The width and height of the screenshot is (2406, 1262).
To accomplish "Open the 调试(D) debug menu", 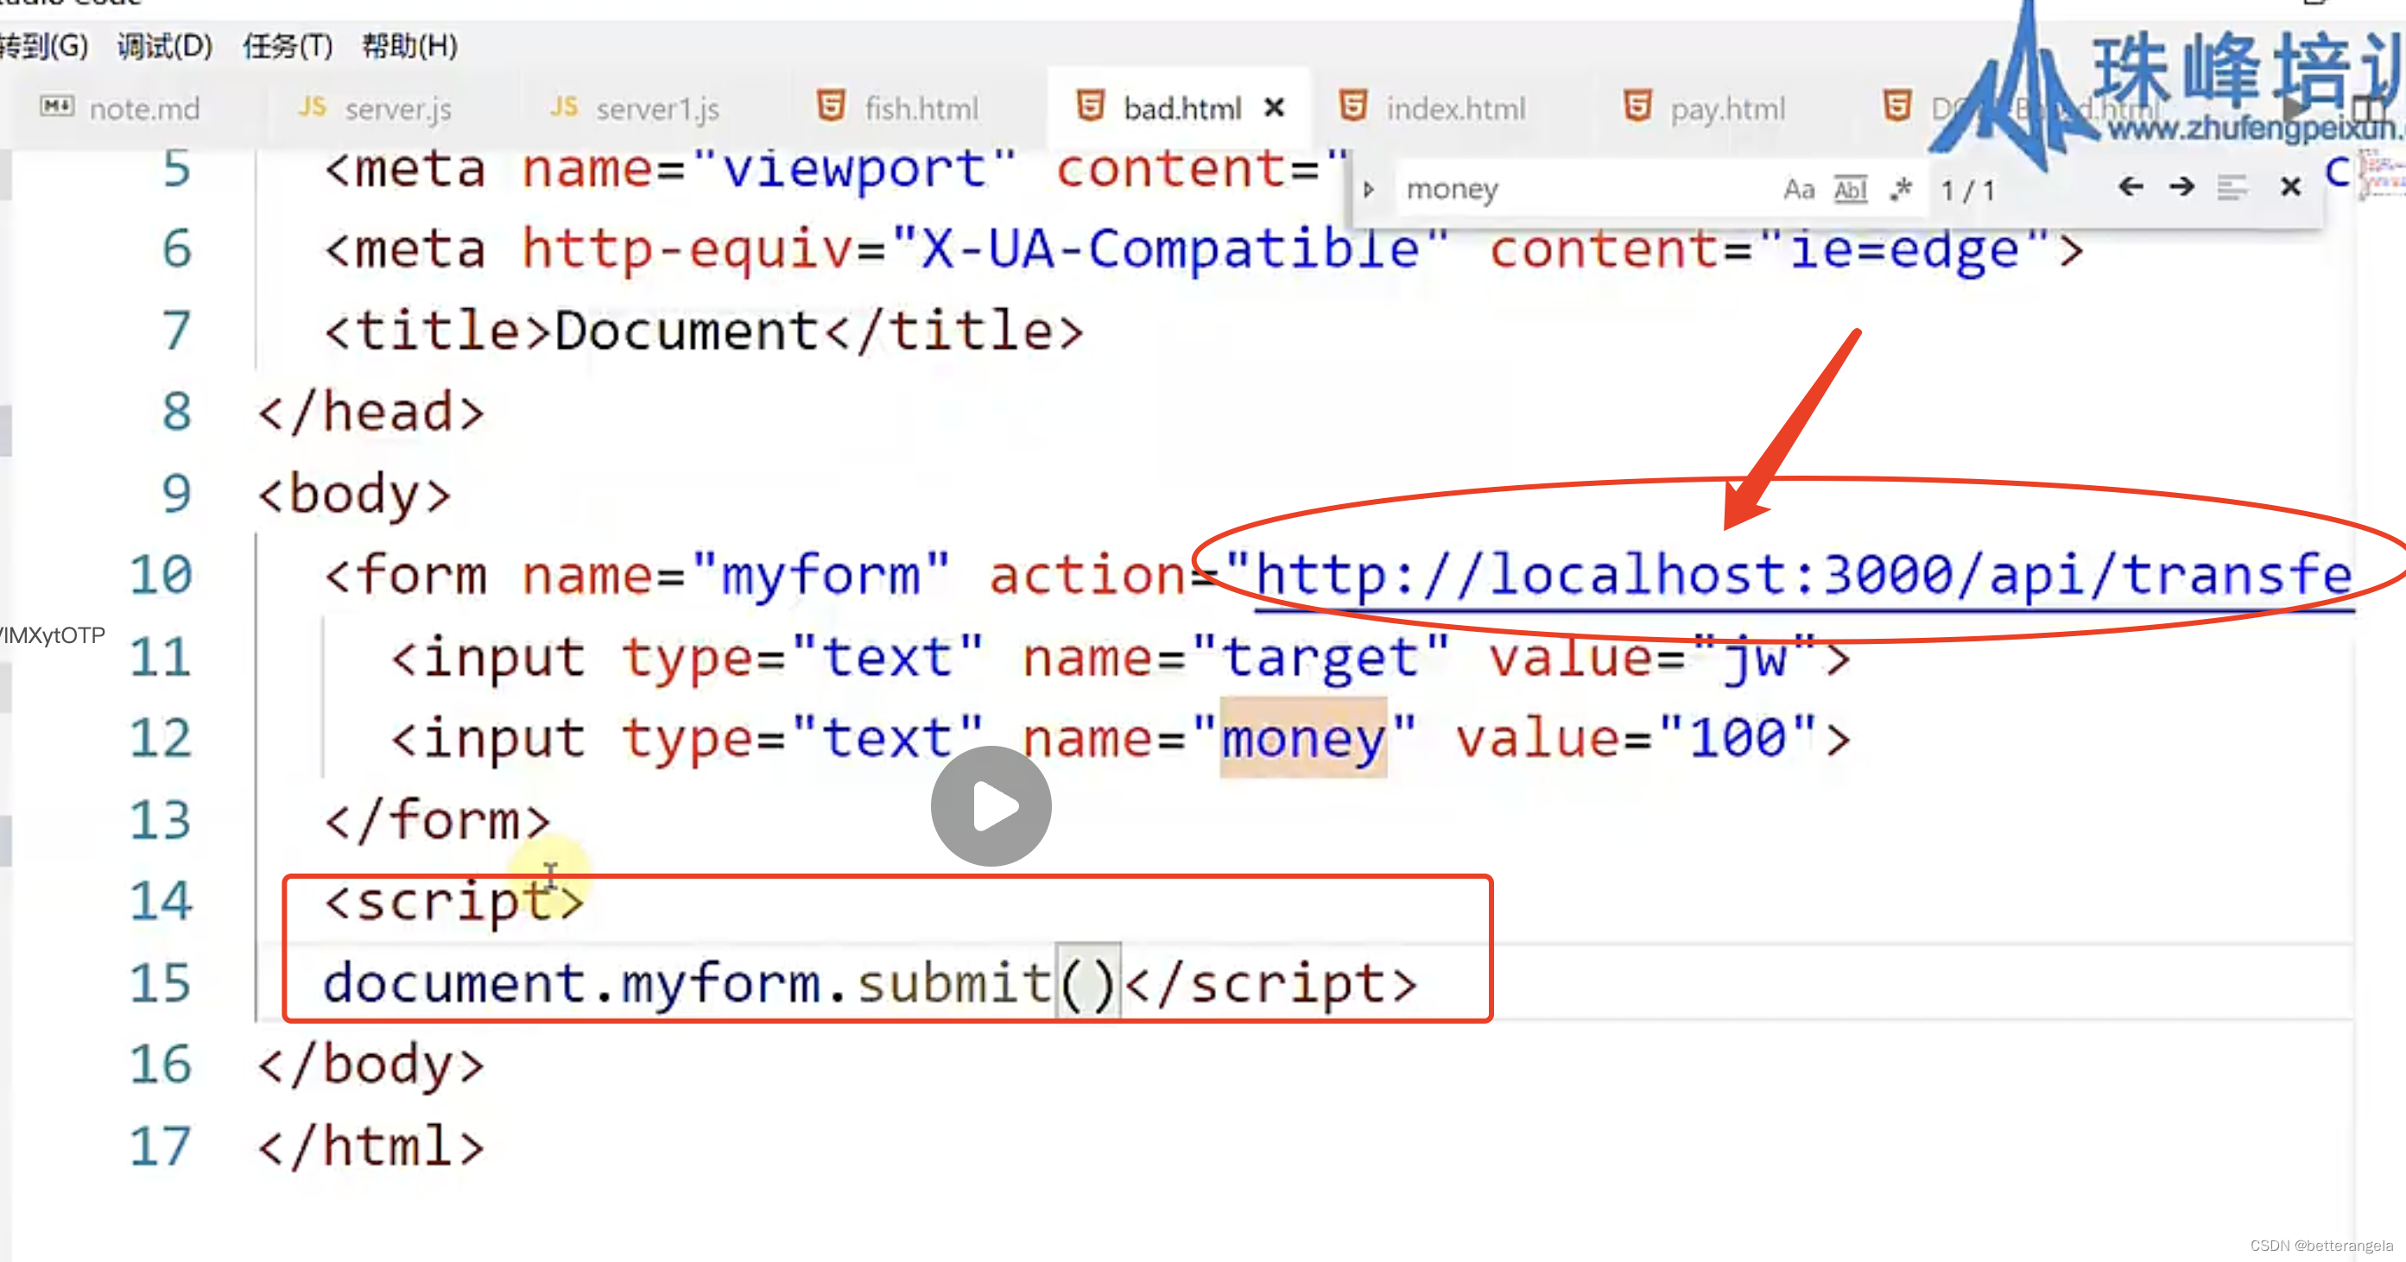I will coord(164,45).
